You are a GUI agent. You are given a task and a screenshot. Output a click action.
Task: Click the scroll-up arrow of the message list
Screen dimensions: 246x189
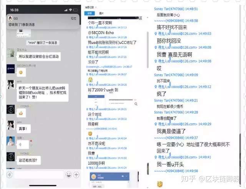tap(148, 17)
